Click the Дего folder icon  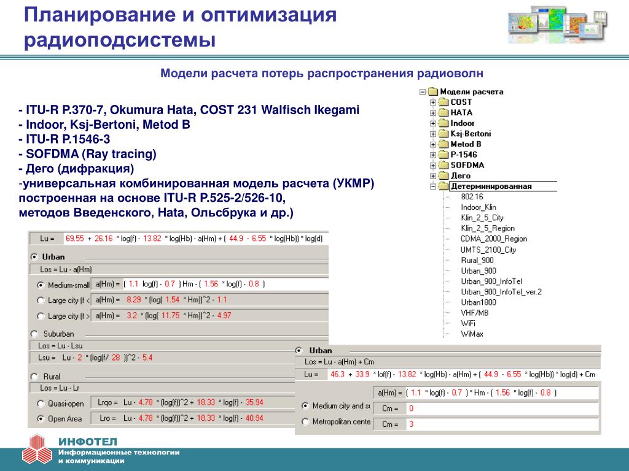(x=443, y=175)
